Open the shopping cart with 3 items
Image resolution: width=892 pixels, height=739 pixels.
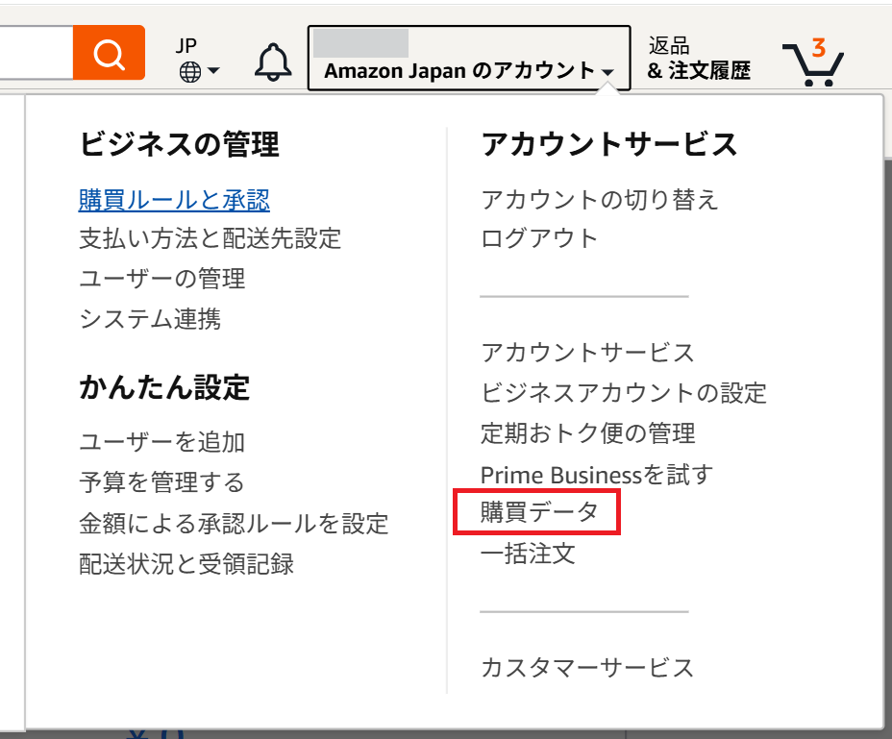[813, 62]
